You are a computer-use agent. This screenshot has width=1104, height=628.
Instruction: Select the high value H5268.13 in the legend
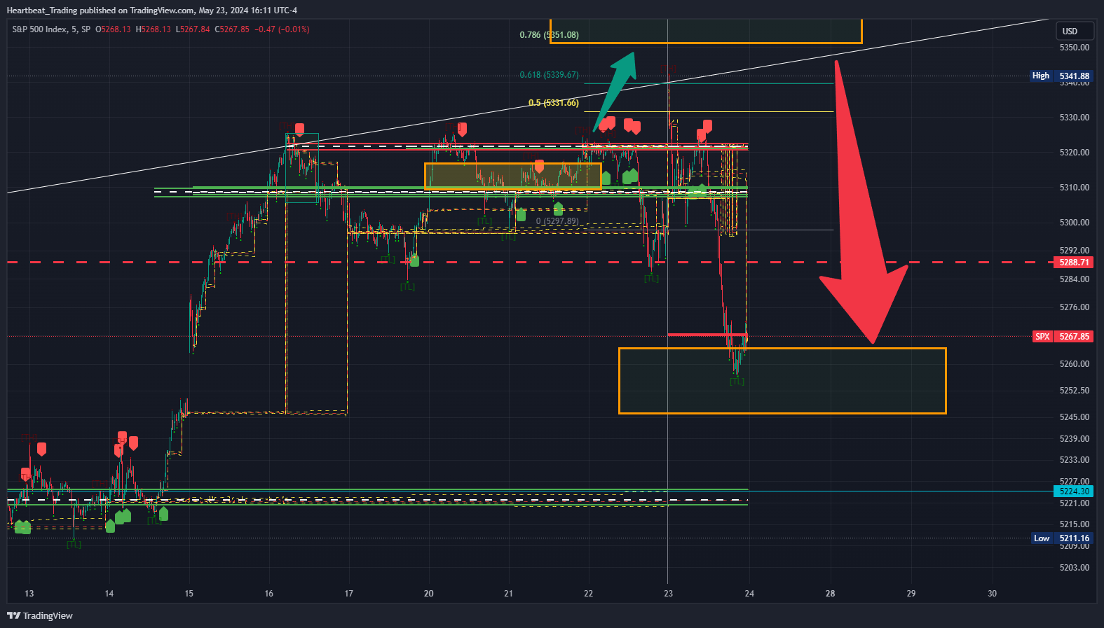click(153, 29)
